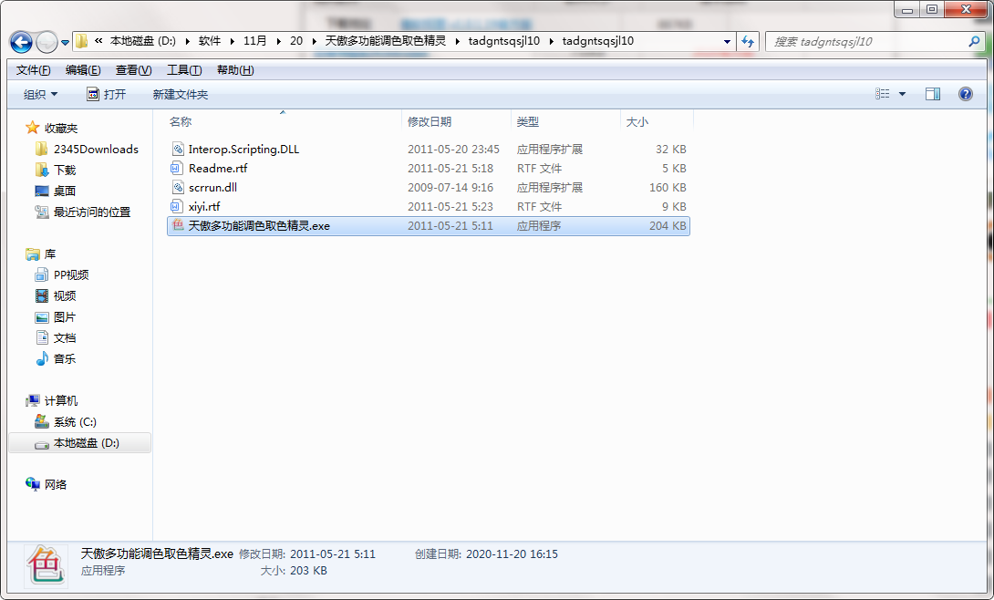Open 本地磁盘 (D:) drive

87,443
